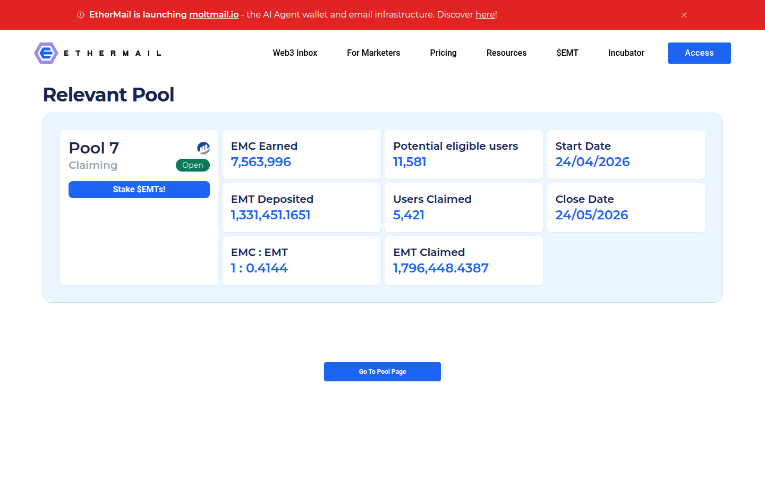Dismiss the red announcement banner

(x=684, y=15)
